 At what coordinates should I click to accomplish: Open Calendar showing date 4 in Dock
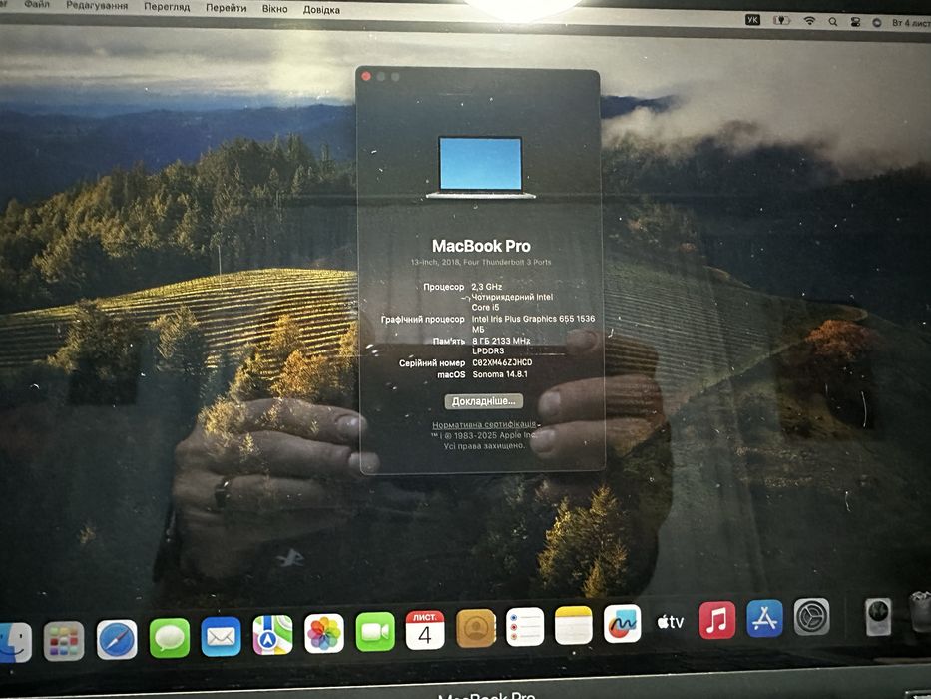click(x=425, y=630)
